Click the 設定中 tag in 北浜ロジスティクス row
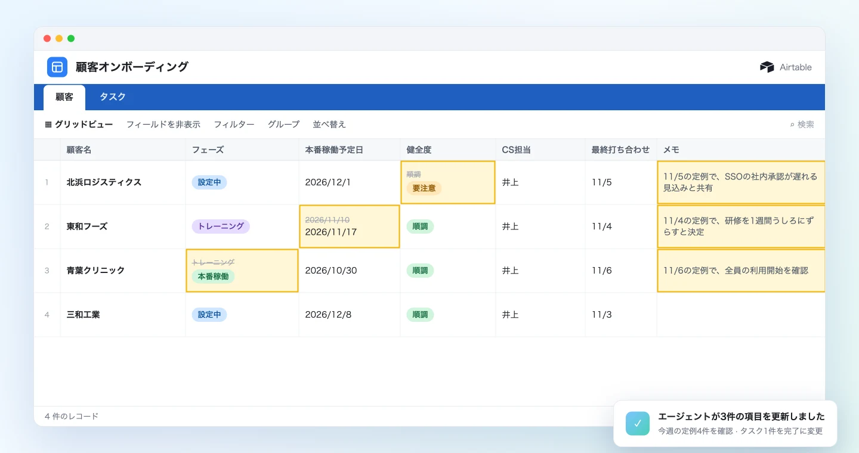The image size is (859, 453). 209,182
